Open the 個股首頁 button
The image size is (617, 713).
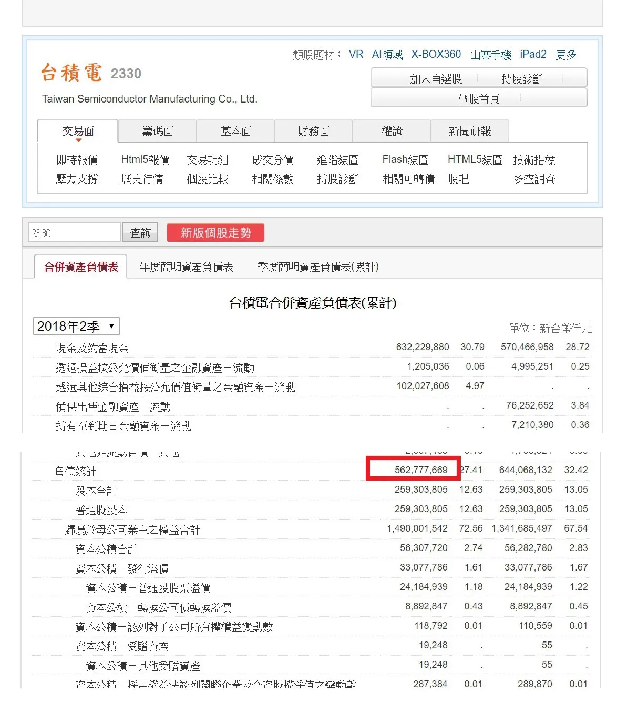point(479,98)
